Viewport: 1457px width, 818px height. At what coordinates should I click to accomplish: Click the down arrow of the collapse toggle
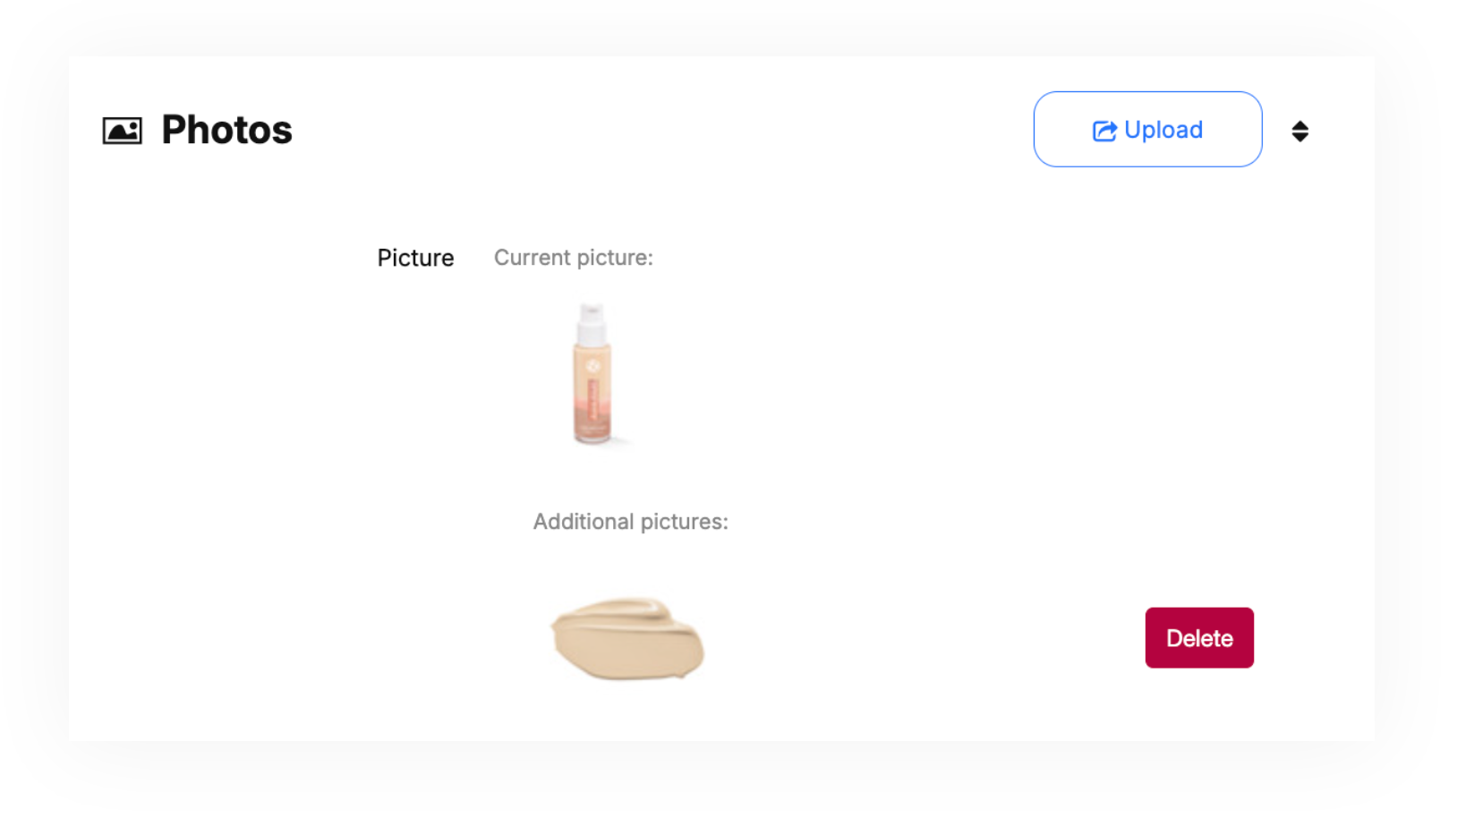coord(1300,138)
